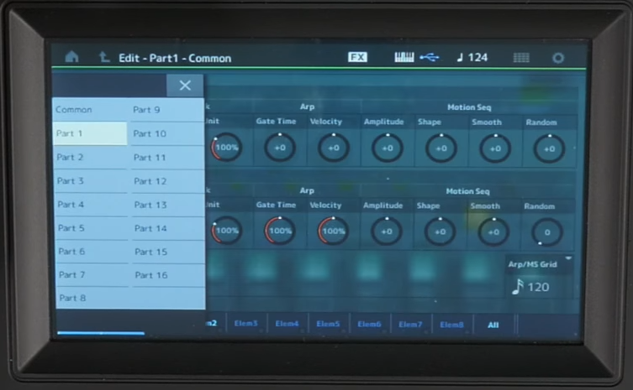Image resolution: width=633 pixels, height=390 pixels.
Task: Select top row Arp Gate Time knob
Action: click(x=280, y=148)
